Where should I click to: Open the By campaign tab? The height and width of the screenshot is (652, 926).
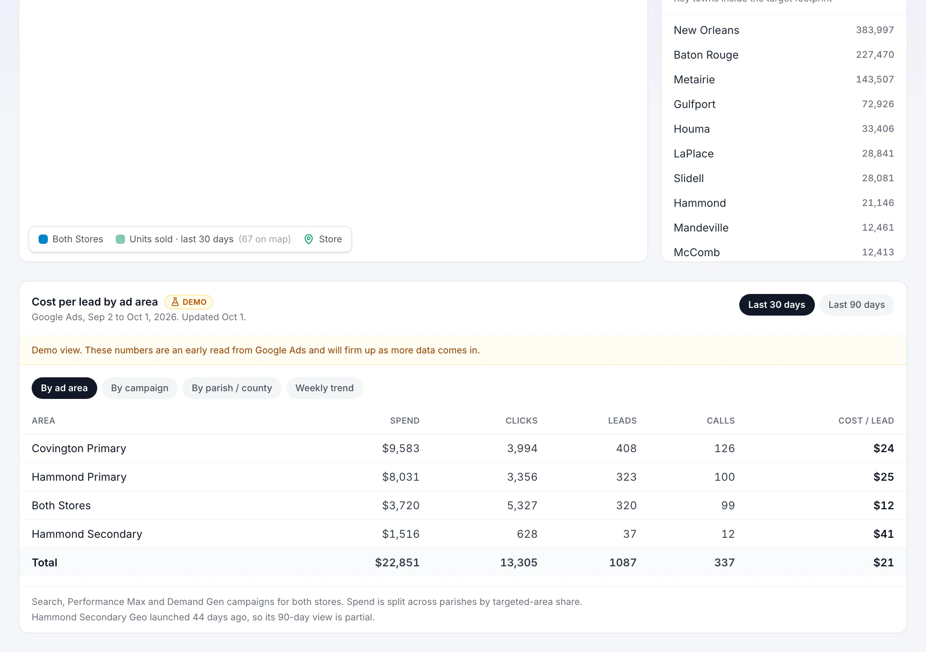pyautogui.click(x=140, y=388)
